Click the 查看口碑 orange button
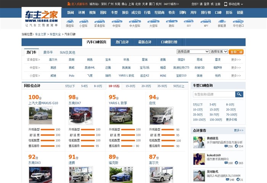Viewport: 267px width, 183px height. click(236, 52)
